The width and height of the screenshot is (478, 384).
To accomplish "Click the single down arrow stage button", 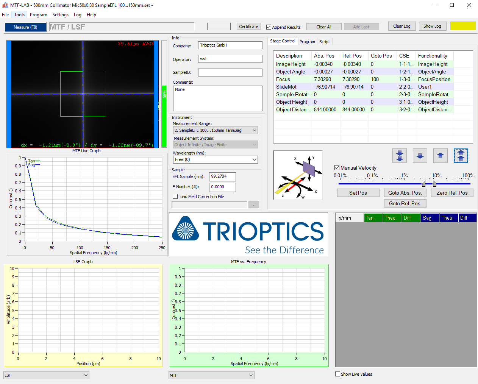I will tap(420, 156).
